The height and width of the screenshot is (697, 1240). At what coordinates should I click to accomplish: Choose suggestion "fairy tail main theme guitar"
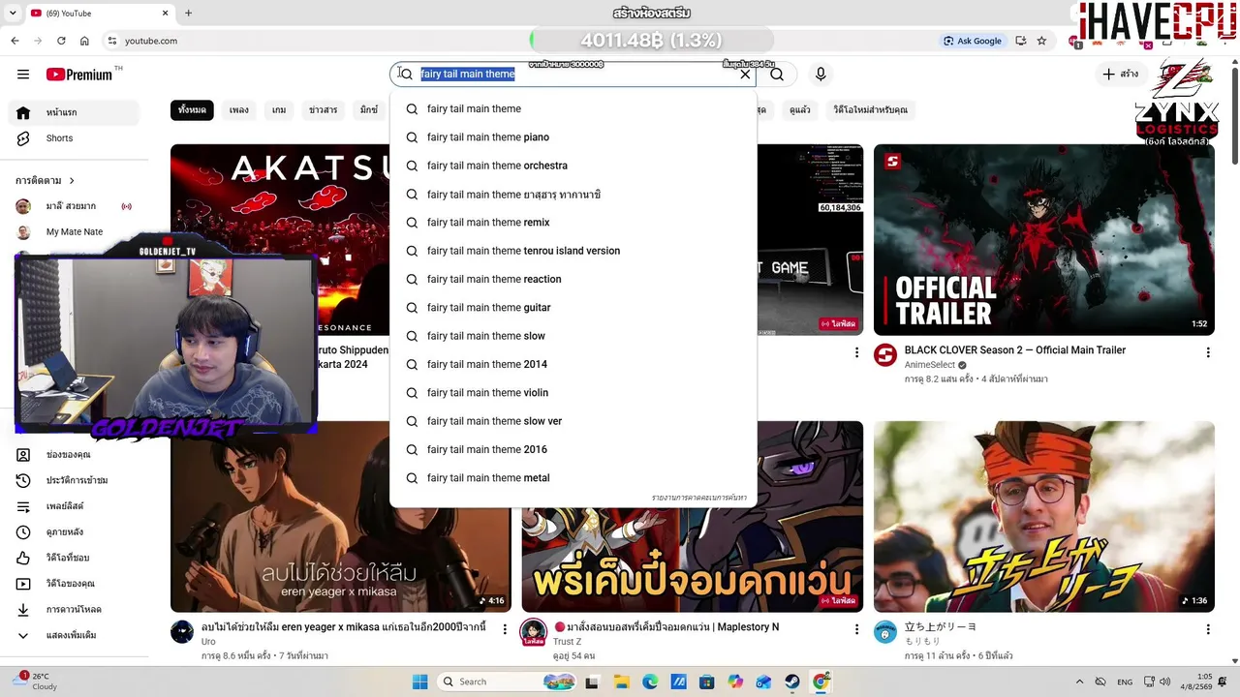[573, 308]
